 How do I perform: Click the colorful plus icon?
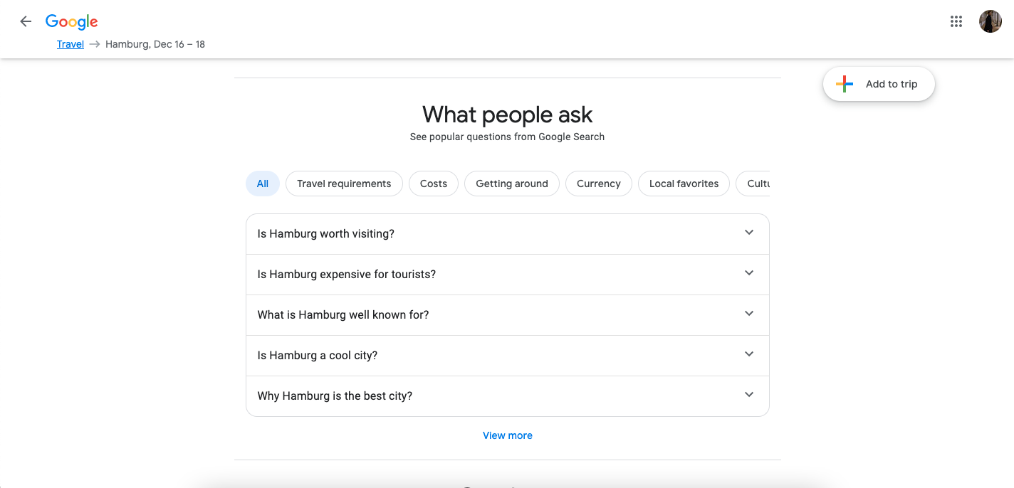tap(845, 84)
